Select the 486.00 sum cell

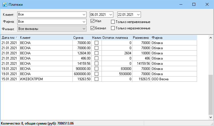point(82,58)
